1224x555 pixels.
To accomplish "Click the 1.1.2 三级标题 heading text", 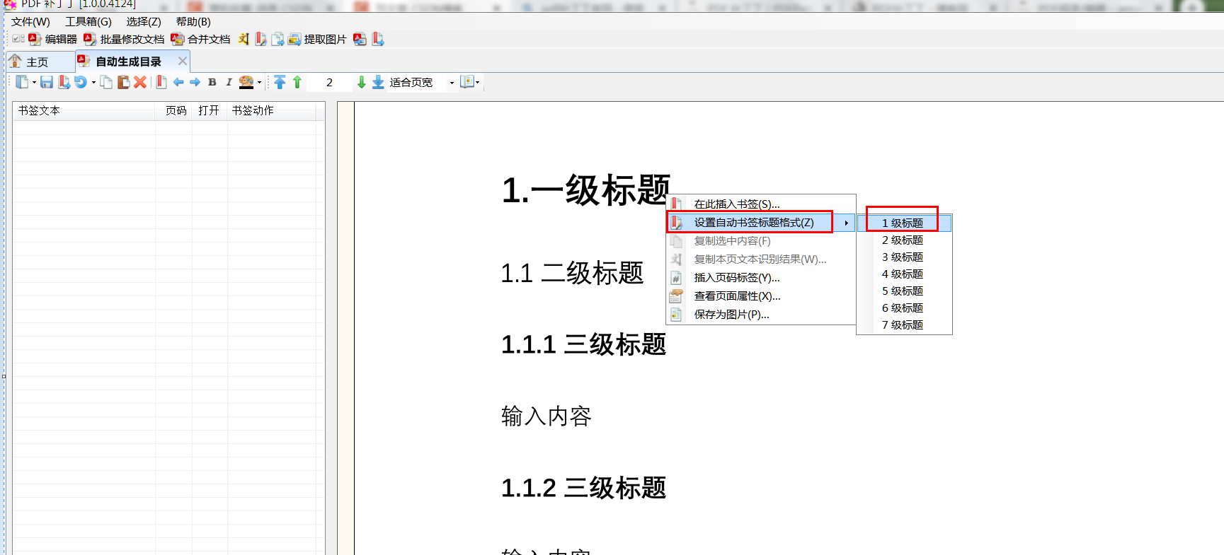I will 583,487.
